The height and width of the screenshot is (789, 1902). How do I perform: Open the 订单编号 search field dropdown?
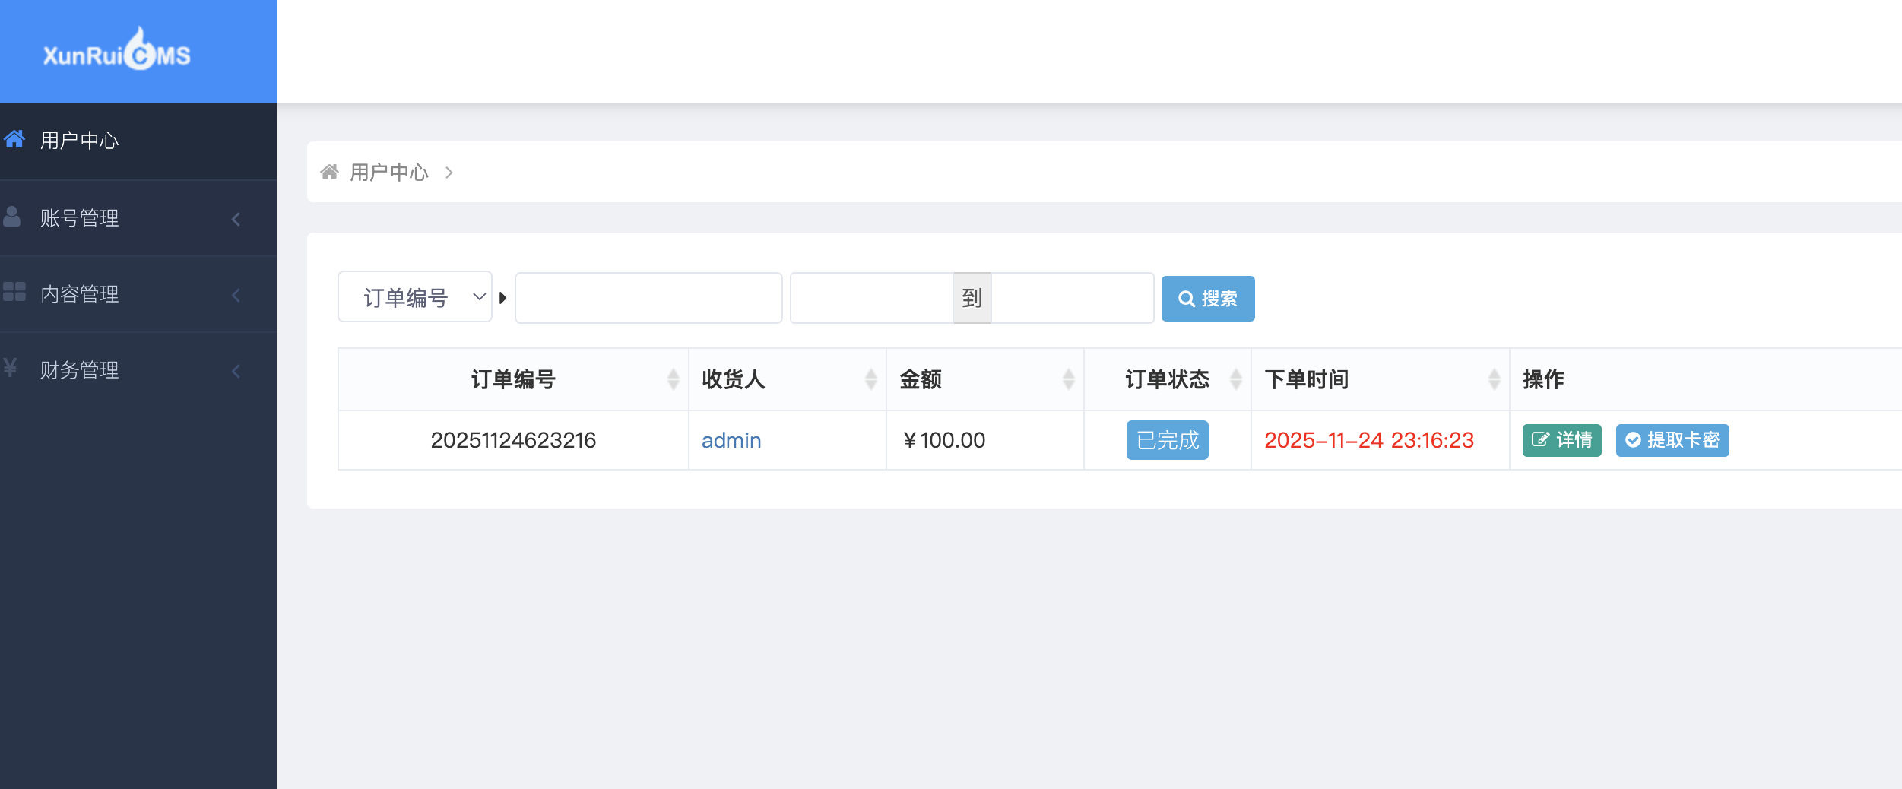pos(415,297)
